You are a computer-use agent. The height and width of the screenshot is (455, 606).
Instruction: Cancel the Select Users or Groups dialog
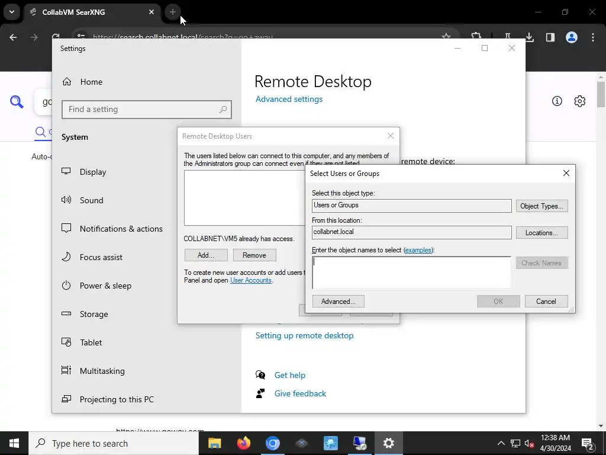tap(546, 302)
